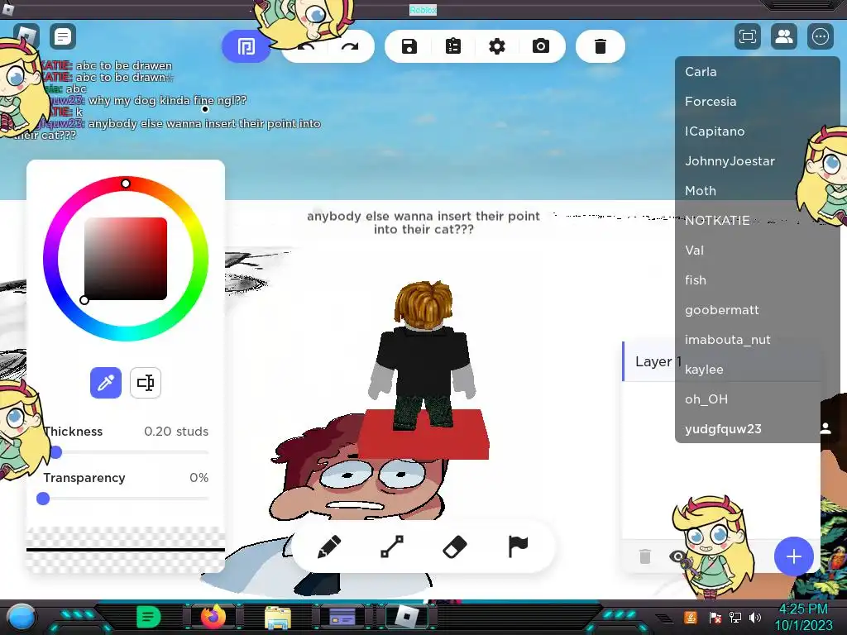This screenshot has width=847, height=635.
Task: Open the green notes taskbar app
Action: coord(149,617)
